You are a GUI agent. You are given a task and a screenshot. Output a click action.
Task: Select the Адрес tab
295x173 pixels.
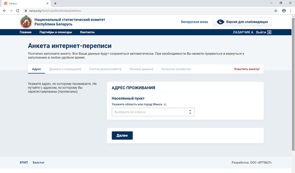[36, 69]
